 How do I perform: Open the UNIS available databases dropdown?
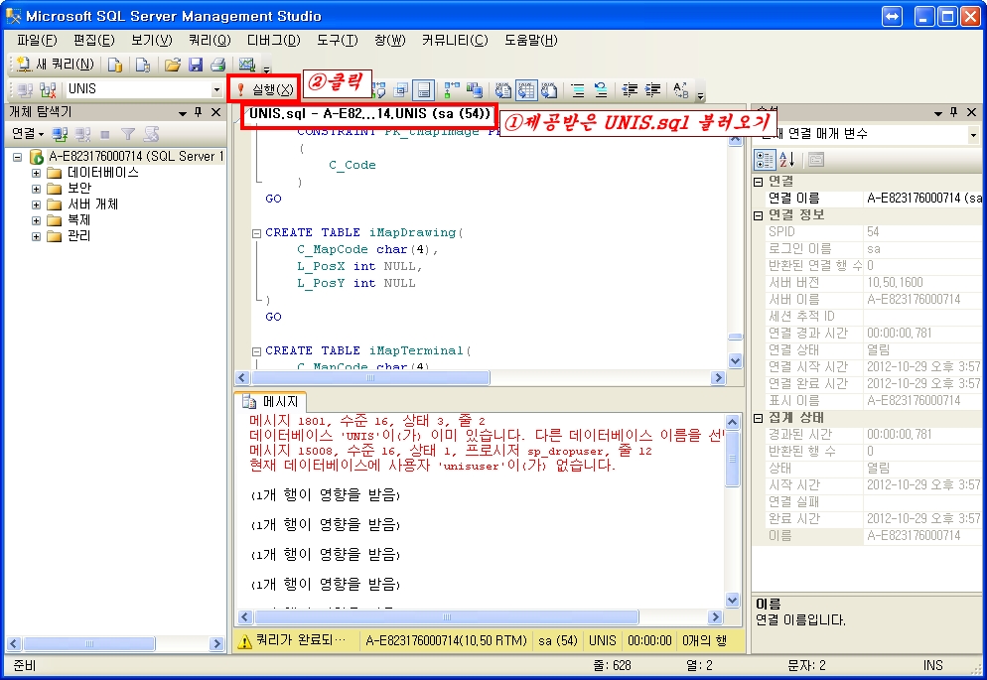coord(216,90)
